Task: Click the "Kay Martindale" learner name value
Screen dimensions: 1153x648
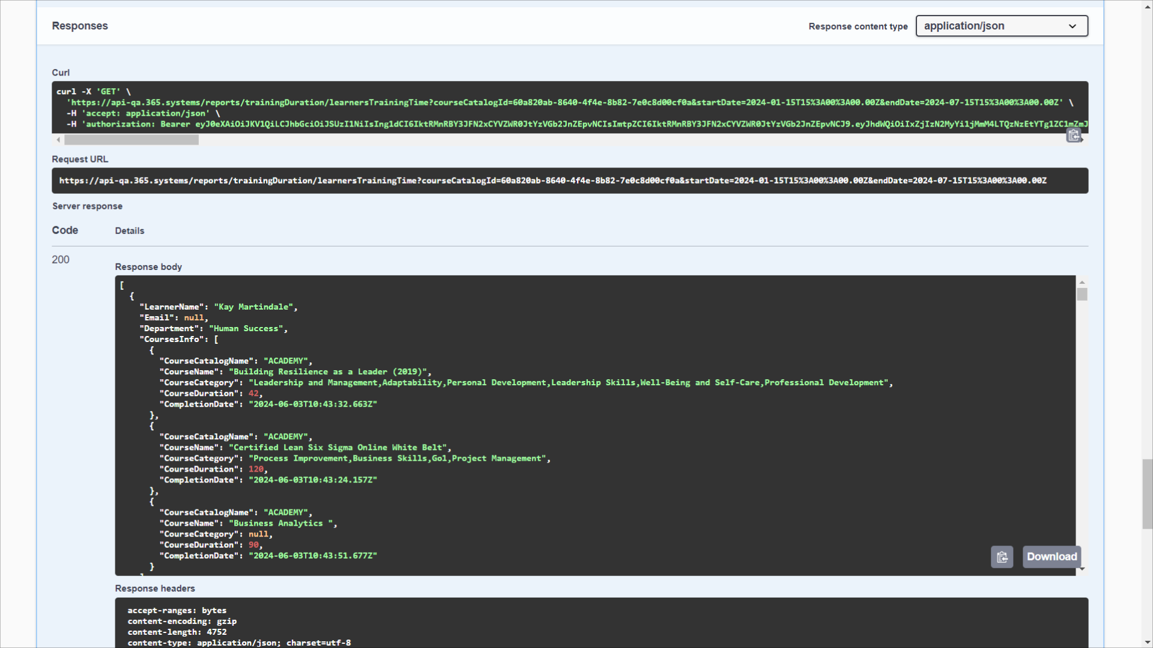Action: (x=254, y=307)
